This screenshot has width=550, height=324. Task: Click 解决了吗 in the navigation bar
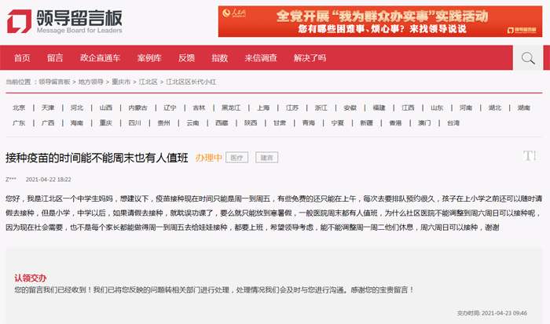pos(310,58)
